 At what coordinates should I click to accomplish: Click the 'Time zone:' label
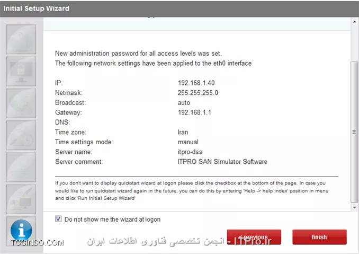(x=71, y=132)
